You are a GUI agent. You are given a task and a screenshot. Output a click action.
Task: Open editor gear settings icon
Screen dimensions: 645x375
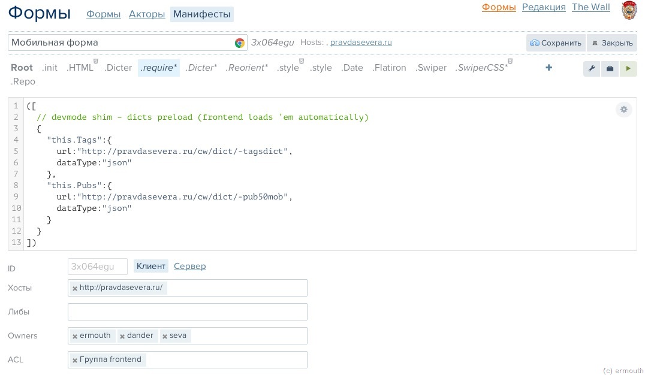tap(623, 110)
